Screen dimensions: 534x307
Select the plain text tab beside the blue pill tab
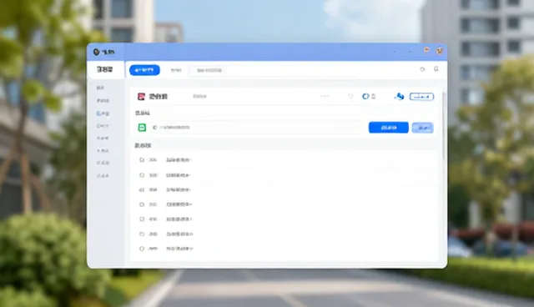click(x=176, y=70)
